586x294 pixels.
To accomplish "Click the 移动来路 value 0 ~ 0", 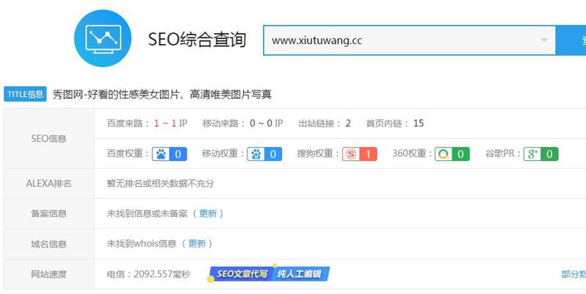I will click(261, 123).
